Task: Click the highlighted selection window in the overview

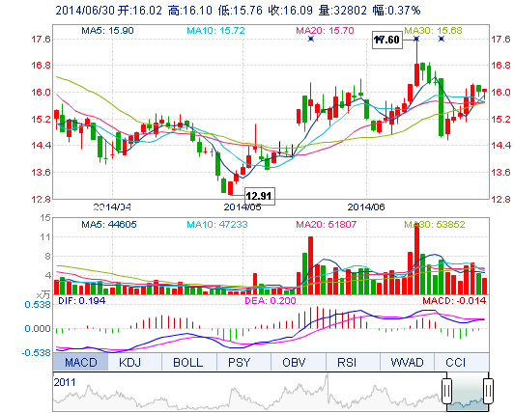Action: 468,393
